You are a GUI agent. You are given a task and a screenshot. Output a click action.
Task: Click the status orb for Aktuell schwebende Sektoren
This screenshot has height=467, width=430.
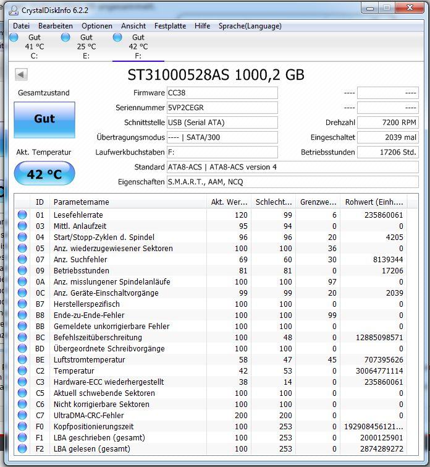pos(22,393)
